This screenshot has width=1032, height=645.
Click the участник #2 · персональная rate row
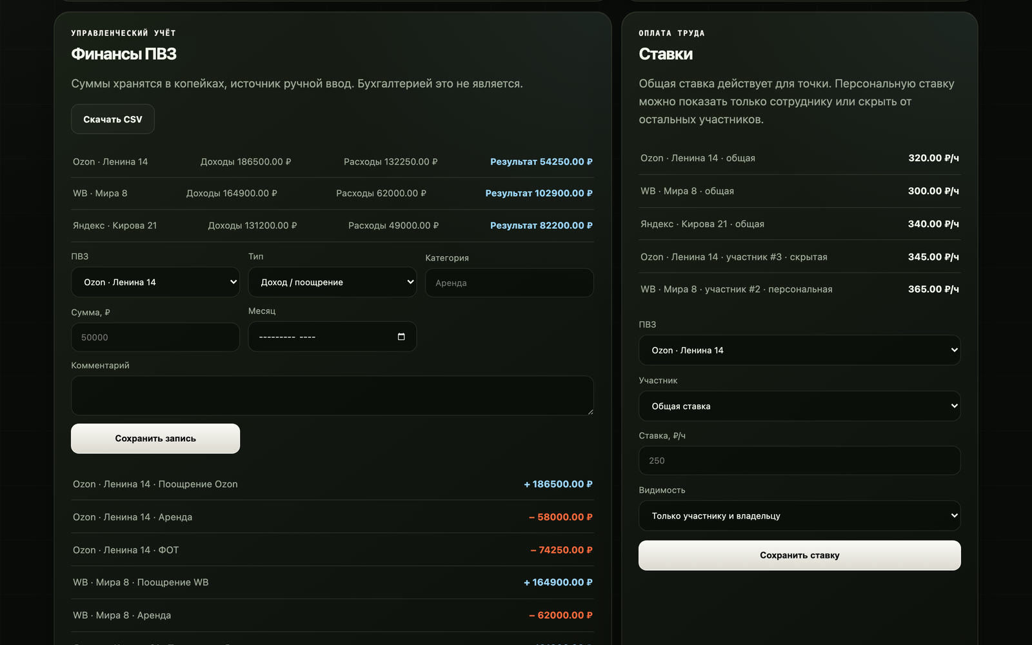[x=800, y=290]
